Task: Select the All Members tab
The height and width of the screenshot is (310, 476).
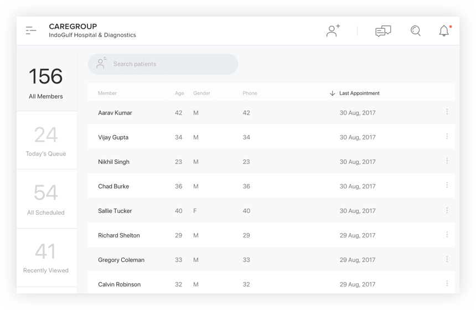Action: click(46, 82)
